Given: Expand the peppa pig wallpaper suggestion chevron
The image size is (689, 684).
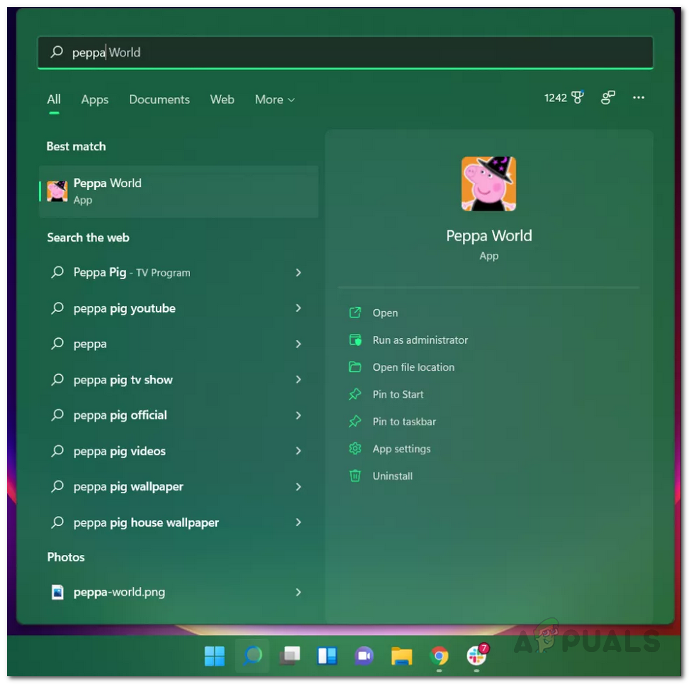Looking at the screenshot, I should click(298, 487).
